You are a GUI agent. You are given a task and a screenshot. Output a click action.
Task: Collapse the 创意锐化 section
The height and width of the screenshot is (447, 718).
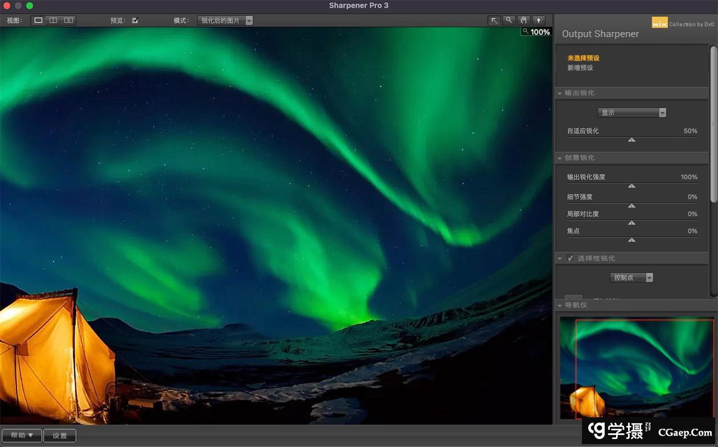pos(560,158)
